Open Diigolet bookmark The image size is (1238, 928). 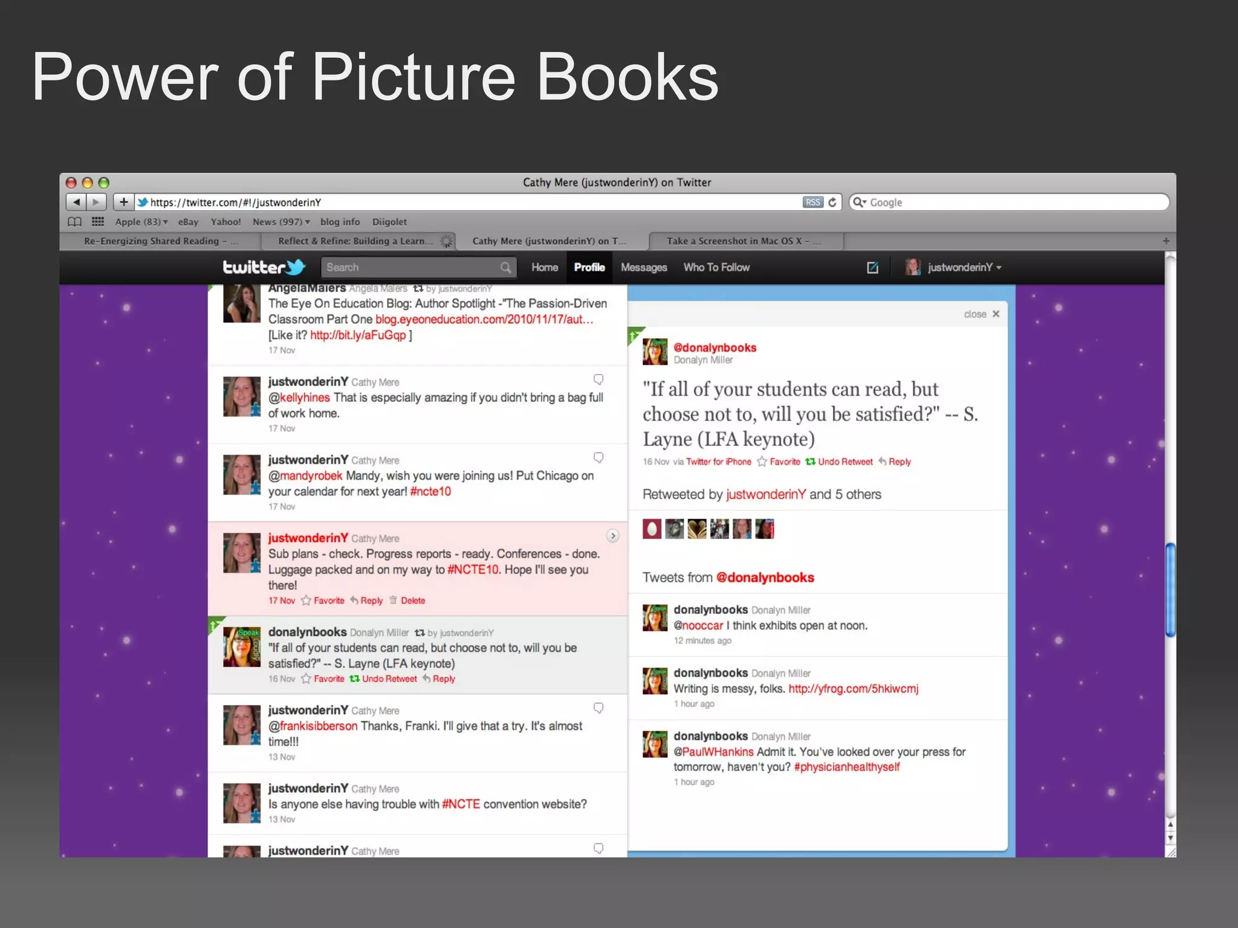[389, 222]
